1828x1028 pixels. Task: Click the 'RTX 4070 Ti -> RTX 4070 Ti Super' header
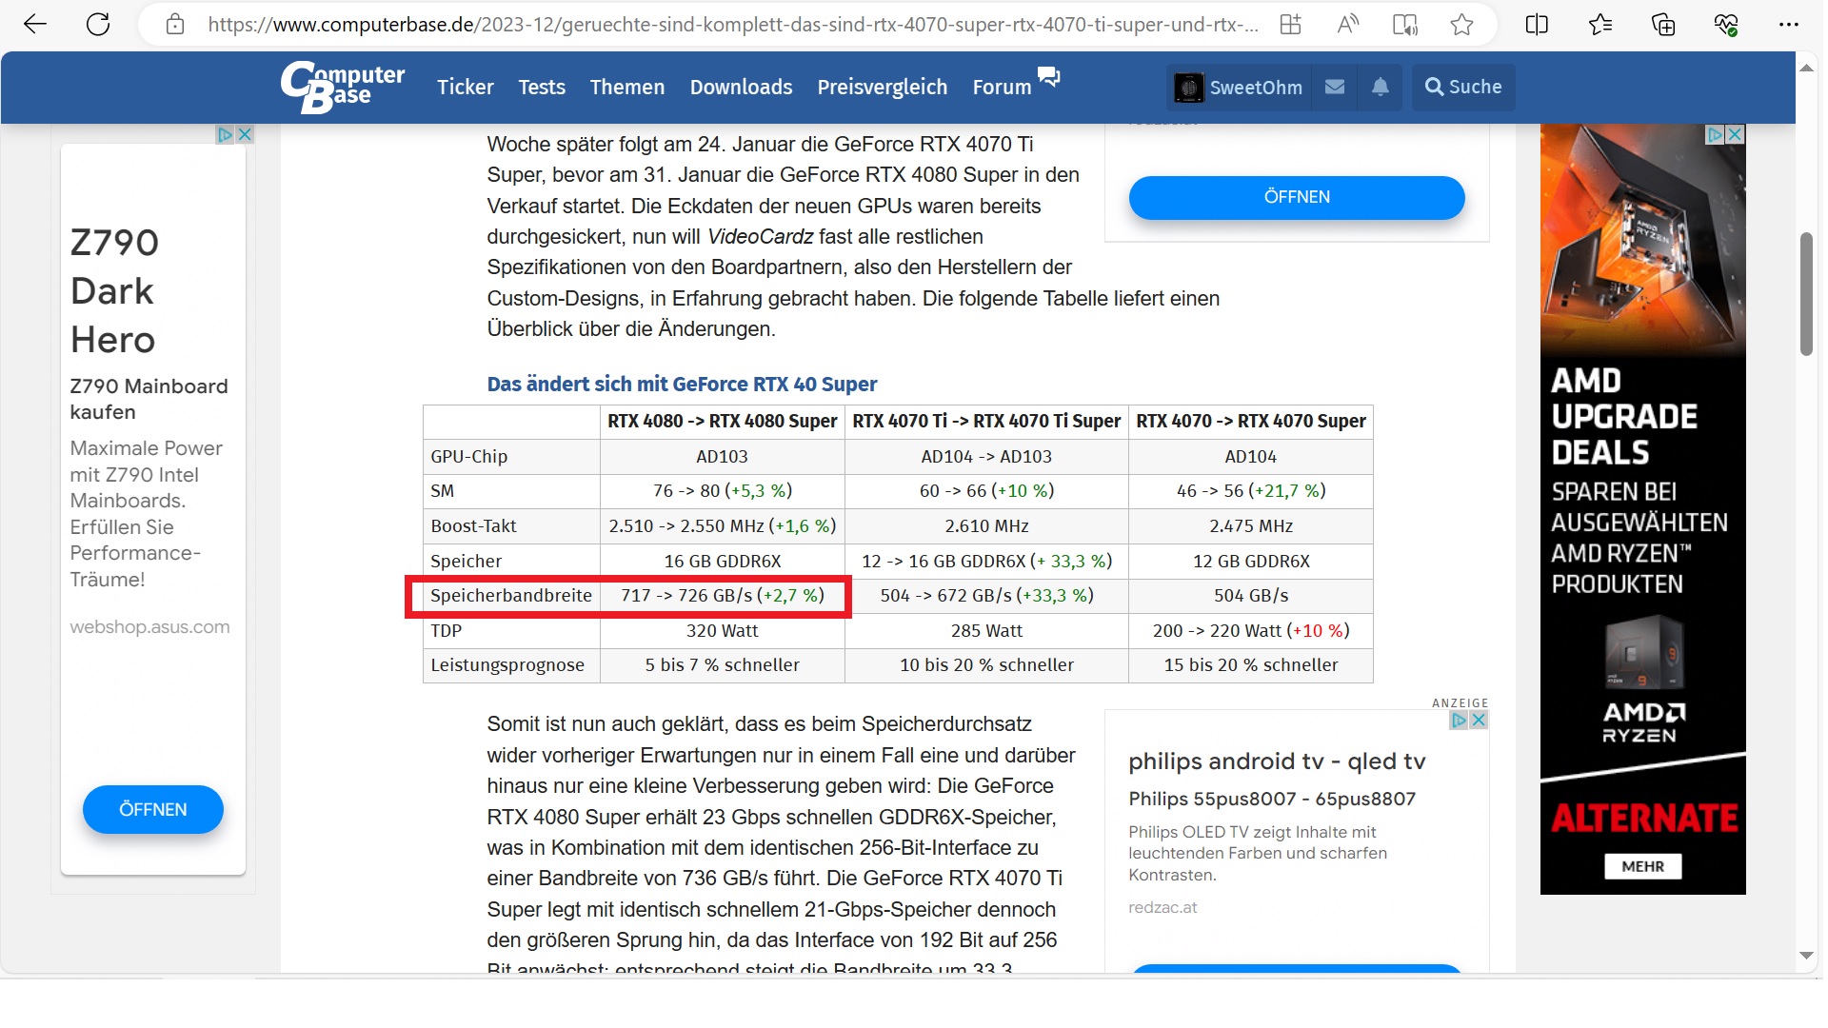click(986, 422)
